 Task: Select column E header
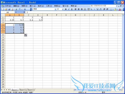click(47, 15)
